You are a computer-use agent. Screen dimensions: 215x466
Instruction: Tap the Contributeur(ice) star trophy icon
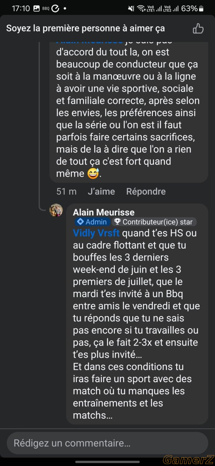tap(117, 222)
